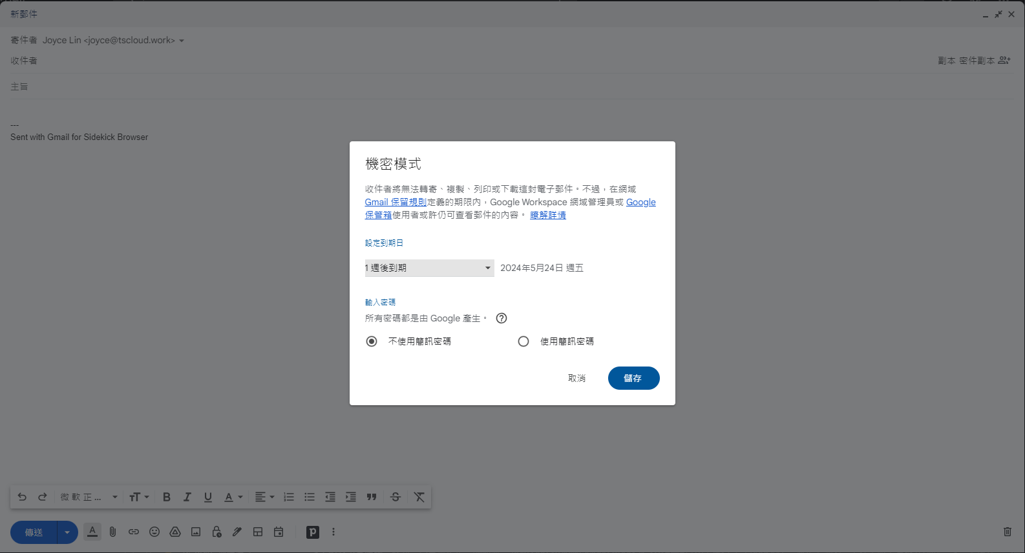1025x553 pixels.
Task: Click the 主旨 subject field
Action: [512, 86]
